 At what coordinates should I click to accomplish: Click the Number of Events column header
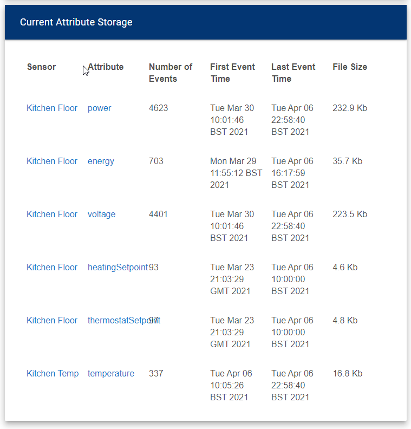click(170, 73)
